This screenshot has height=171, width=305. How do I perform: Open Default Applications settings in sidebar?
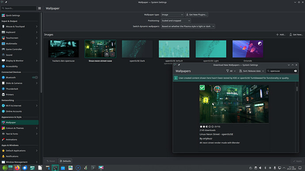coord(19,151)
